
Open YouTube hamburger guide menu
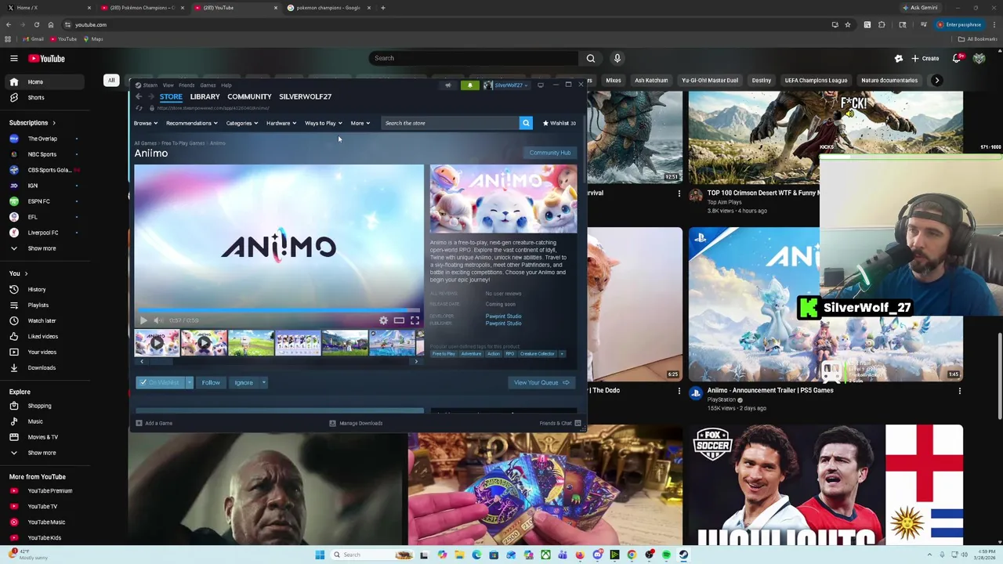pos(14,58)
